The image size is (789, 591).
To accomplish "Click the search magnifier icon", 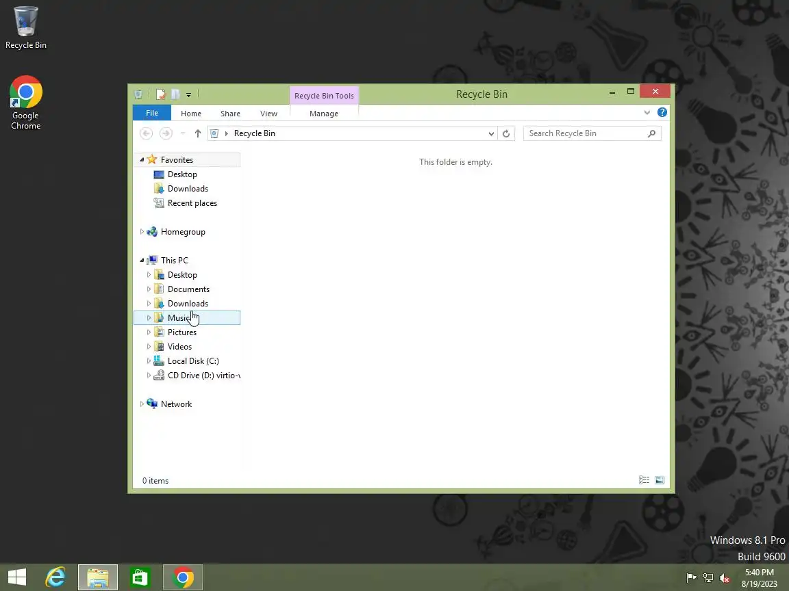I will pos(651,133).
